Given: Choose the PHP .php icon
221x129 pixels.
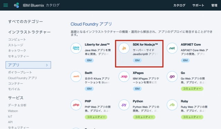Looking at the screenshot, I should coord(76,105).
